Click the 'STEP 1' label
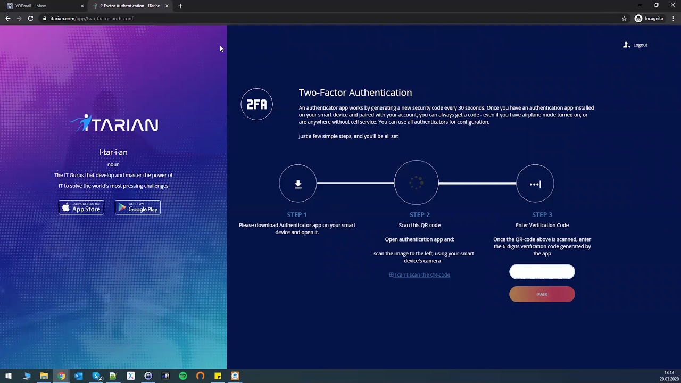Viewport: 681px width, 383px height. (x=297, y=215)
